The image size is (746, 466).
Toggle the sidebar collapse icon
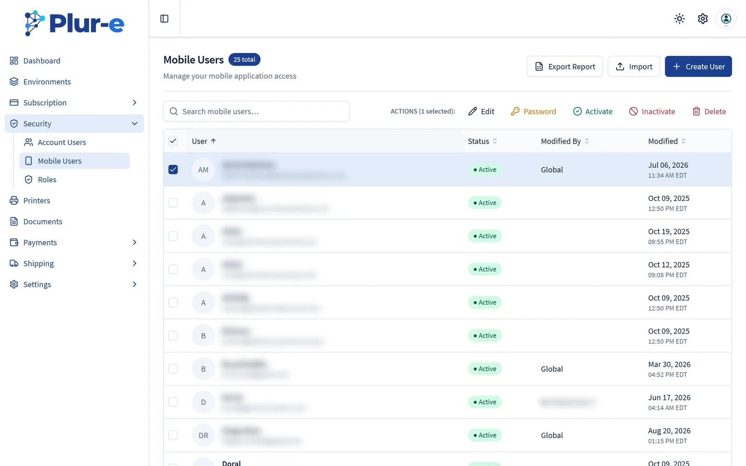164,19
